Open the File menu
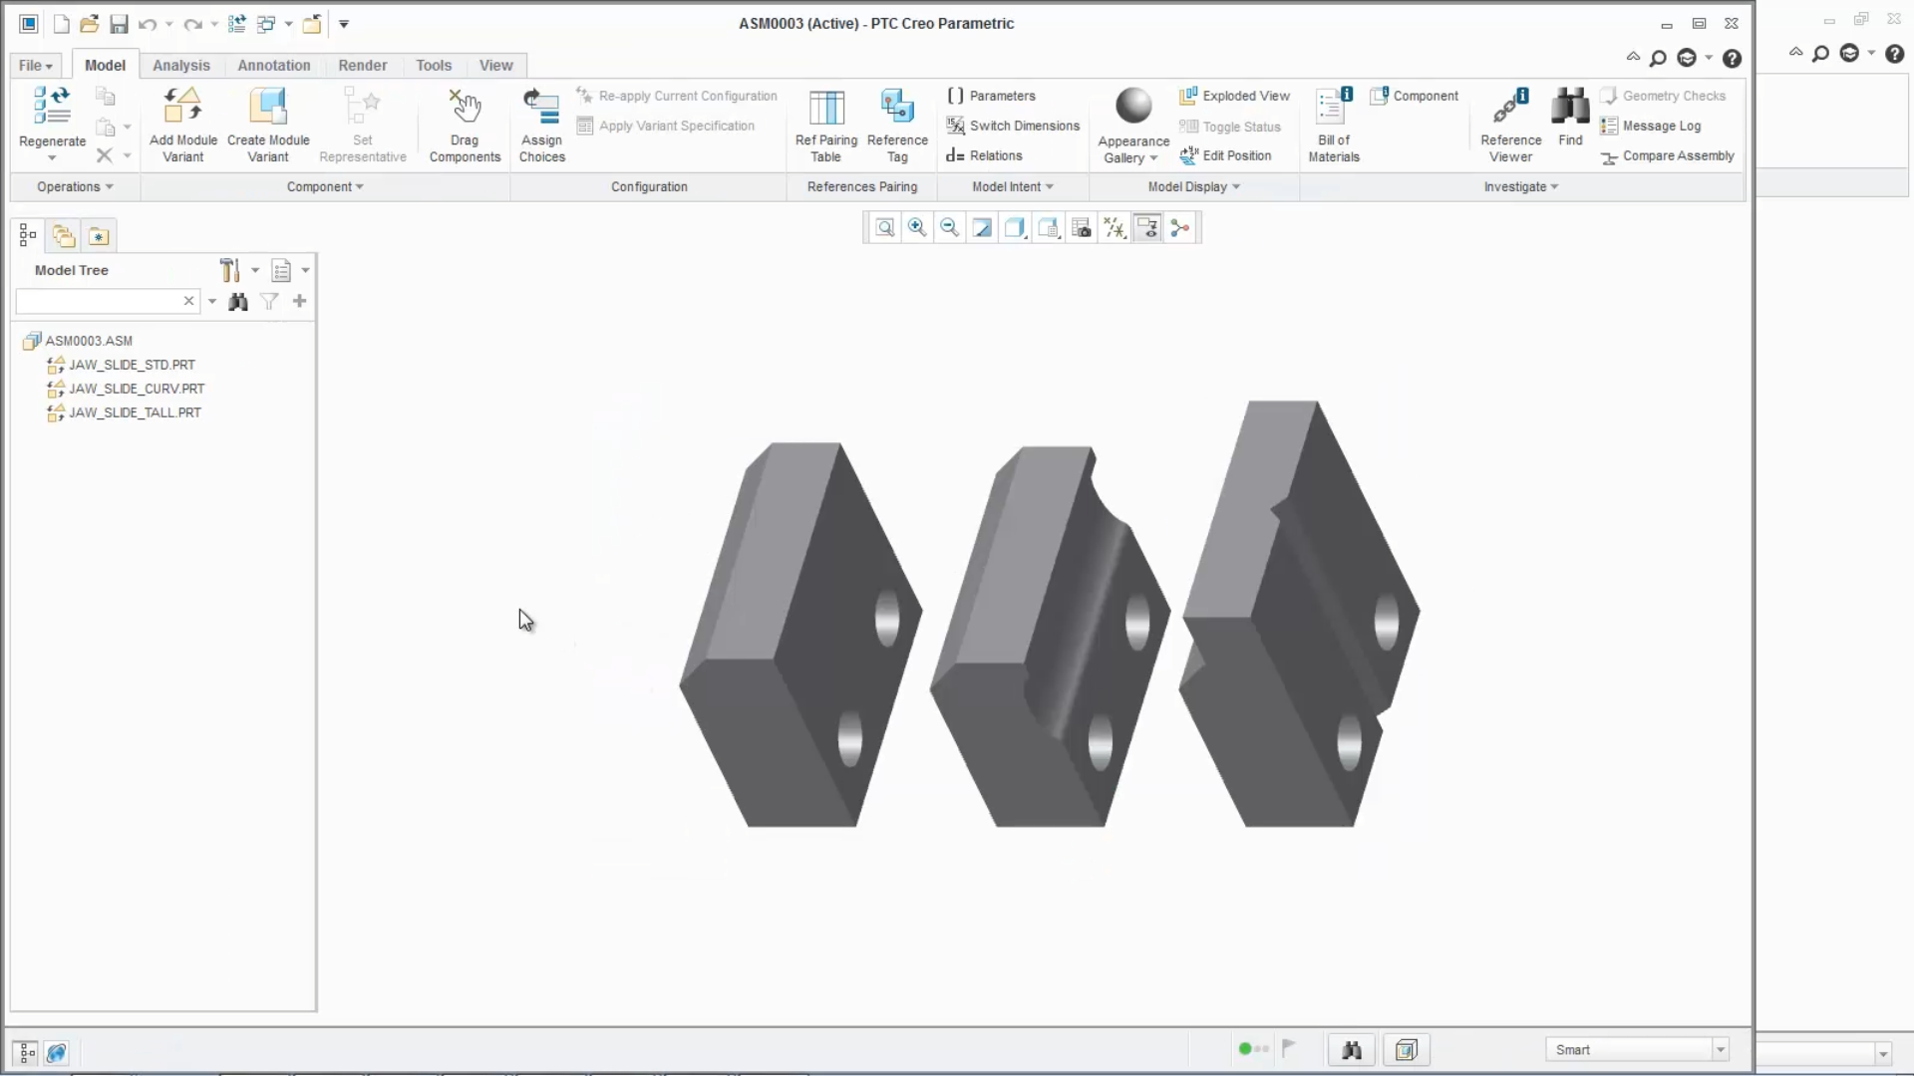Image resolution: width=1914 pixels, height=1076 pixels. click(x=36, y=66)
